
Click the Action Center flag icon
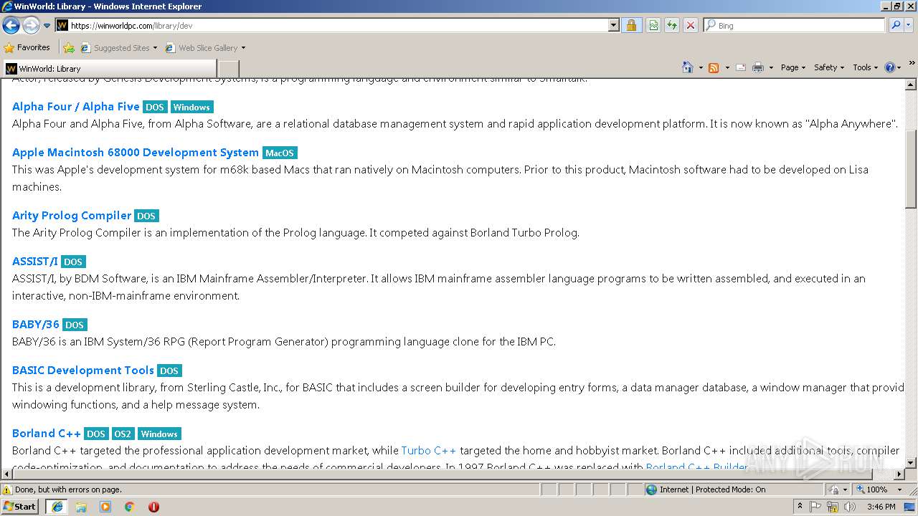tap(816, 507)
